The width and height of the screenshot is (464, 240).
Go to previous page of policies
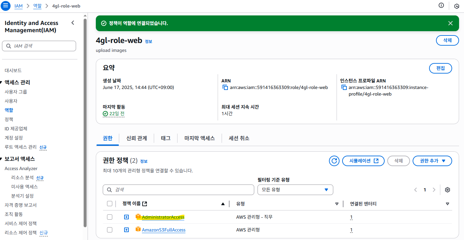pyautogui.click(x=416, y=190)
